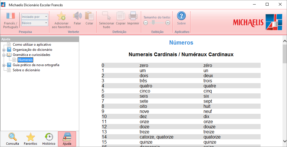Click the word 'sept' in table

click(208, 101)
